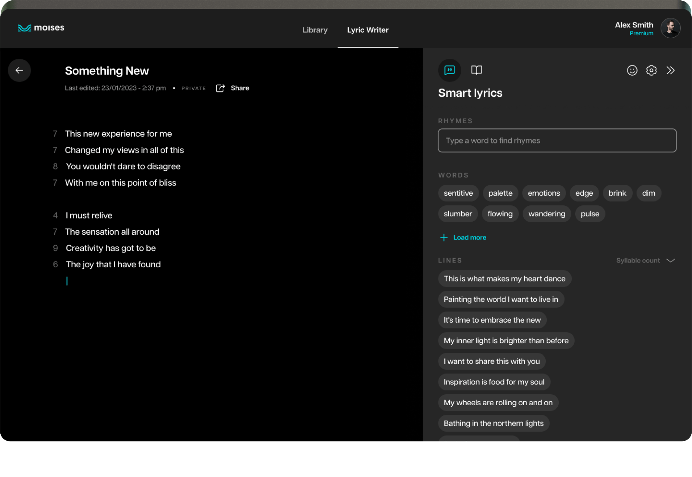Click lyric line 'The joy that I have found'

click(x=113, y=265)
